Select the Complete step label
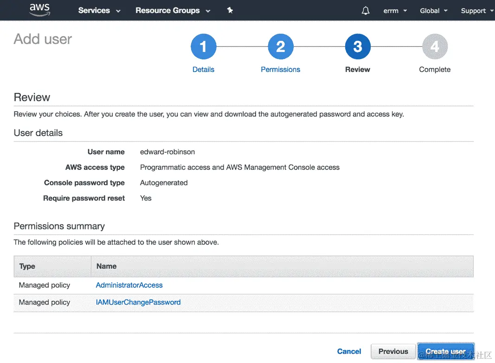495x363 pixels. pos(435,70)
